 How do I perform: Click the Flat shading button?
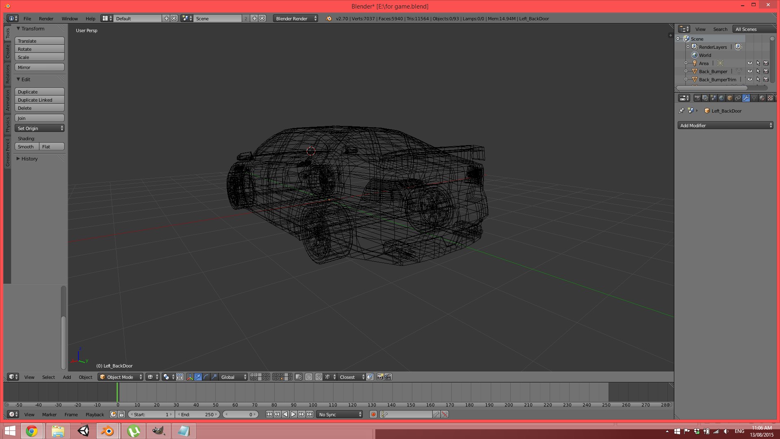coord(52,147)
